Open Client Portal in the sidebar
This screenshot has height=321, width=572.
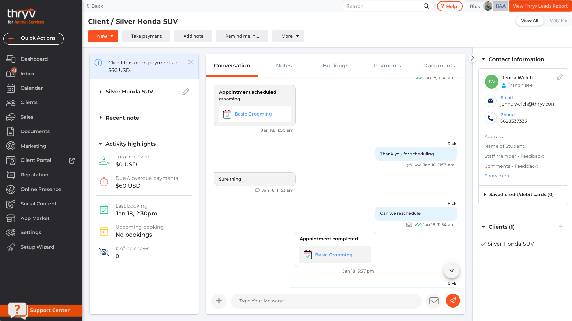[36, 160]
